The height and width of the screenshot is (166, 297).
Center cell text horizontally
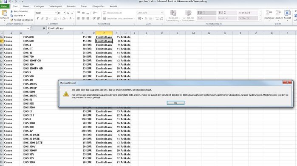pyautogui.click(x=83, y=19)
